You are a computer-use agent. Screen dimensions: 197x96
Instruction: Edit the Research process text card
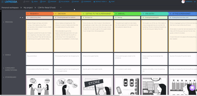(39, 36)
